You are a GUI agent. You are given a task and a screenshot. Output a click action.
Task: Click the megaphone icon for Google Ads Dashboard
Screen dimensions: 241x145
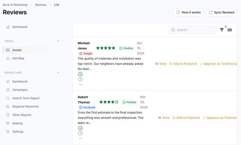[x=8, y=81]
